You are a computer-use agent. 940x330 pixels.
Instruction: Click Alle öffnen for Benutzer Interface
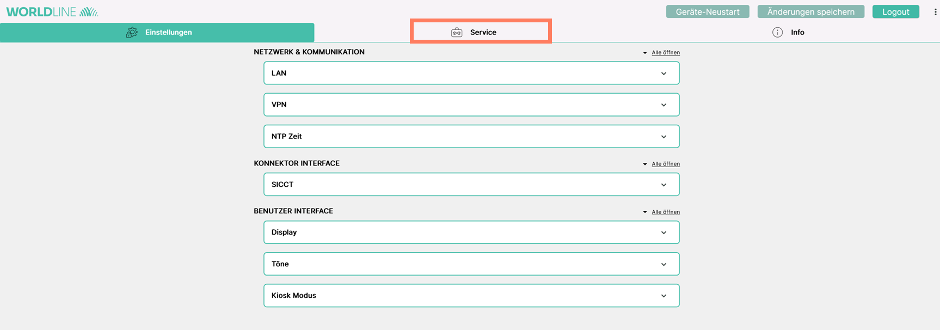tap(666, 212)
